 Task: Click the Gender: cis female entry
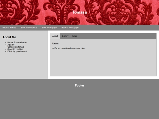pyautogui.click(x=16, y=47)
